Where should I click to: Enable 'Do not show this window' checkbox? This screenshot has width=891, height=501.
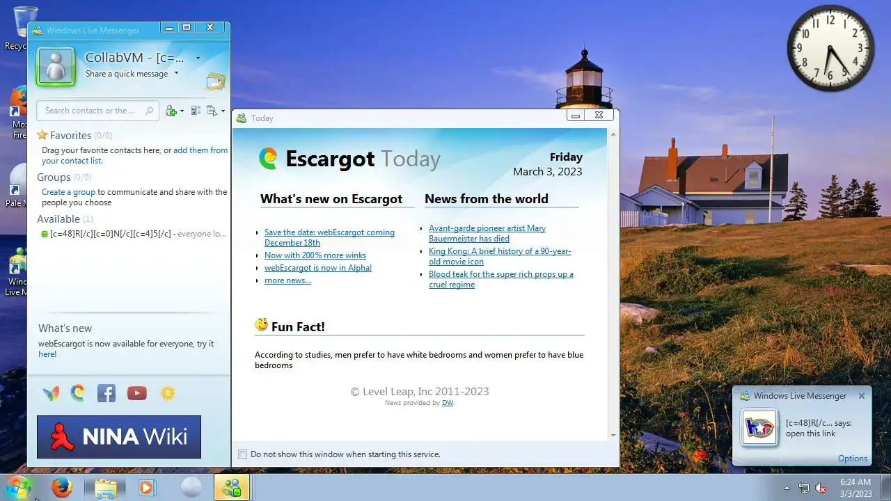[243, 454]
